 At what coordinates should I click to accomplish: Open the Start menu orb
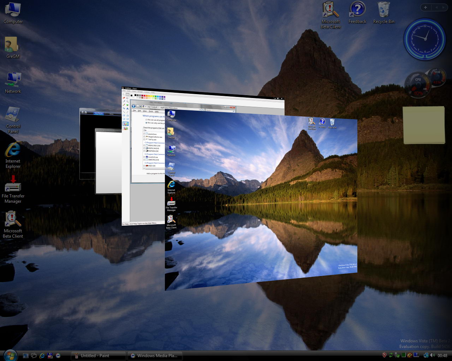click(10, 355)
